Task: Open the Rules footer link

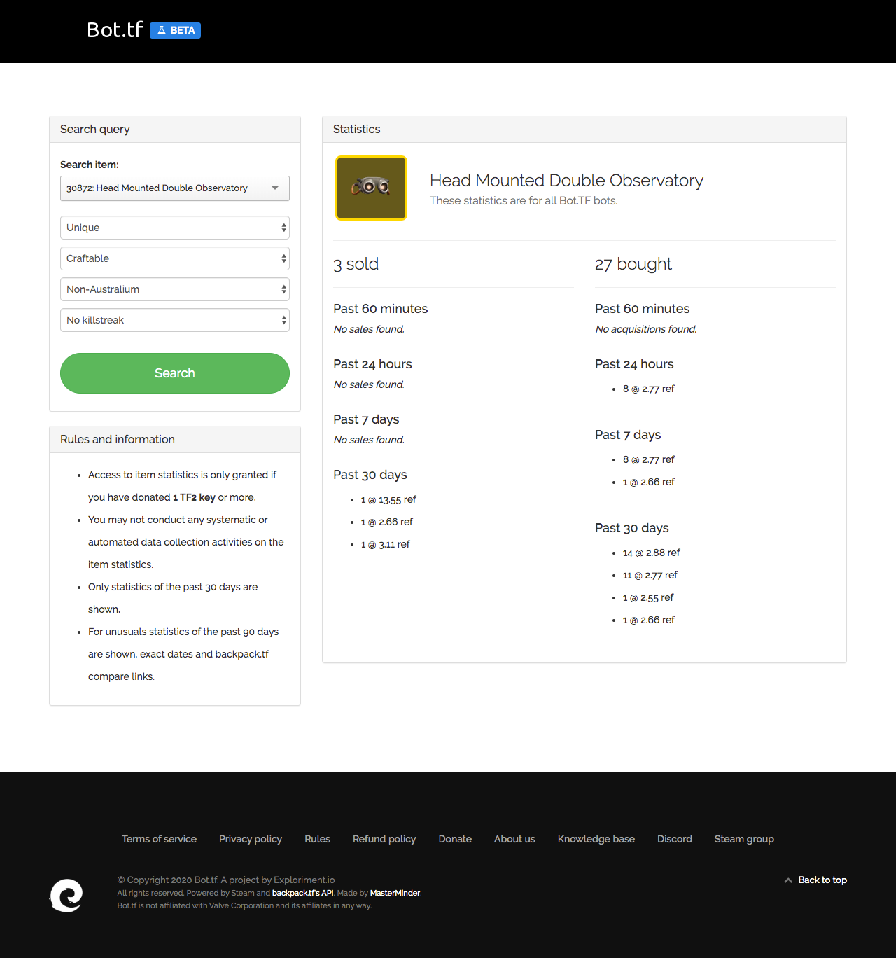Action: pyautogui.click(x=317, y=839)
